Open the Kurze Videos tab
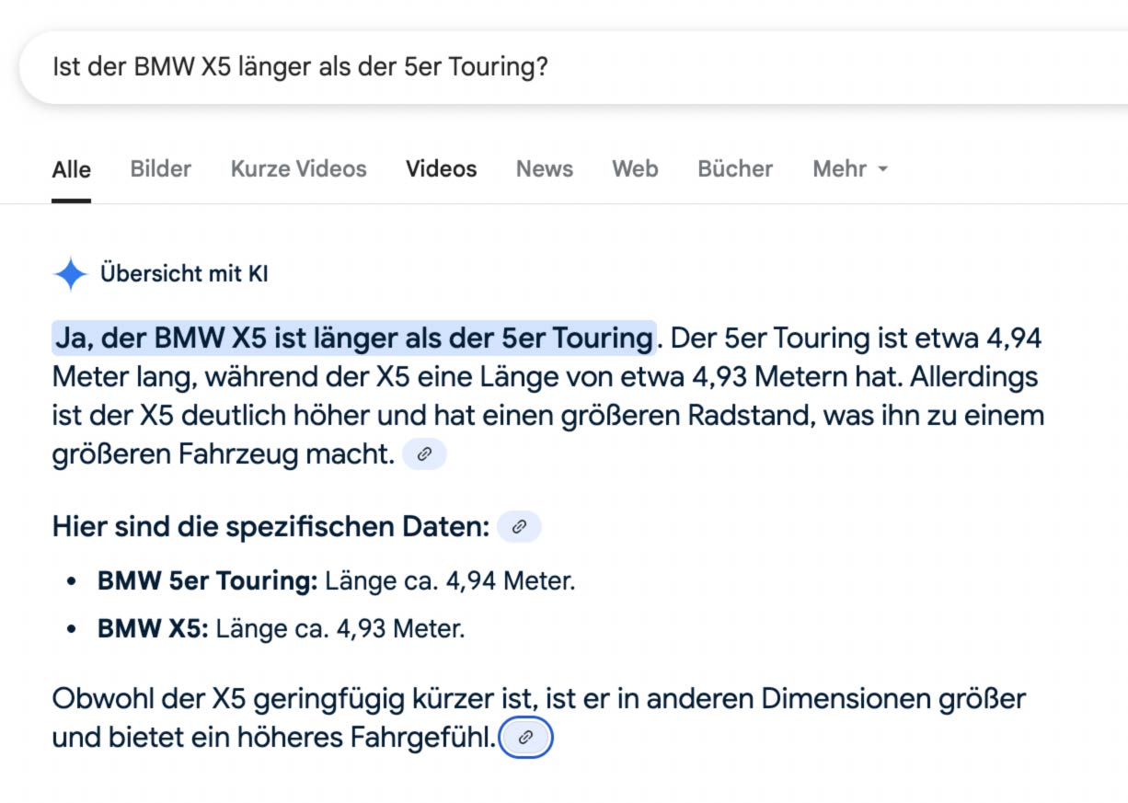Screen dimensions: 1128x803 298,169
